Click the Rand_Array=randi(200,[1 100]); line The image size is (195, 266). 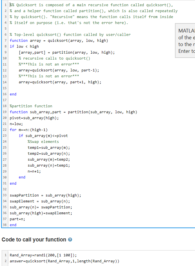[43, 255]
